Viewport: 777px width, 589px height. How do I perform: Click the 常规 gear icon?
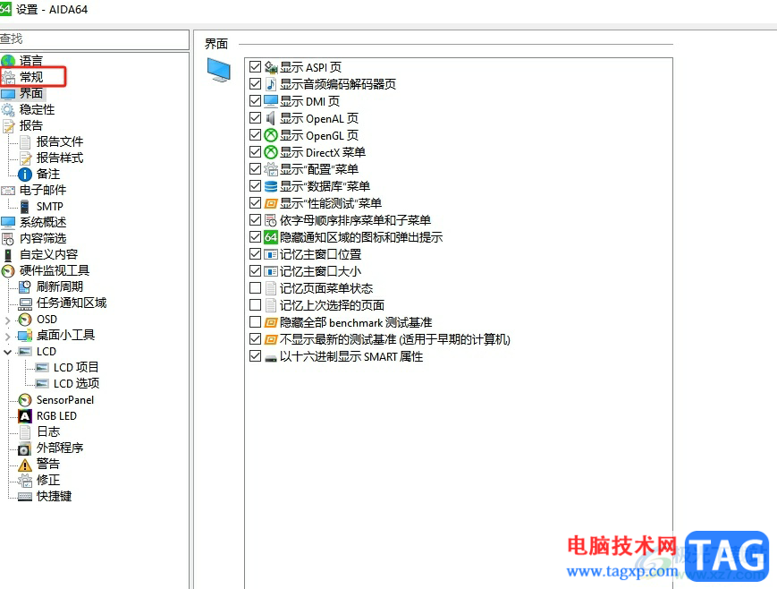click(8, 77)
